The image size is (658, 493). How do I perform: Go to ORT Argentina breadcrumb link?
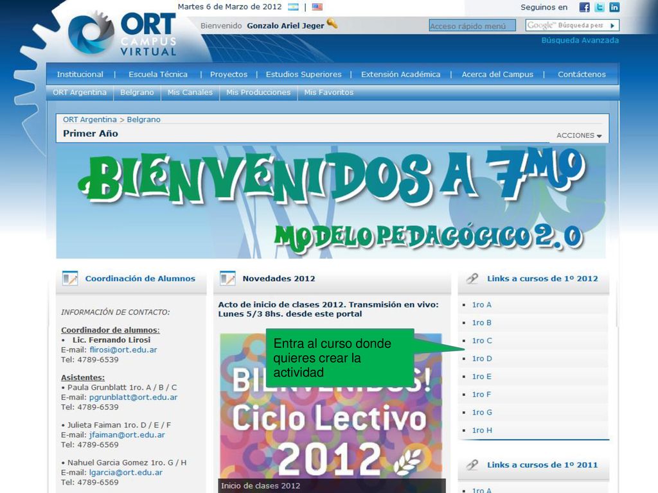tap(90, 119)
